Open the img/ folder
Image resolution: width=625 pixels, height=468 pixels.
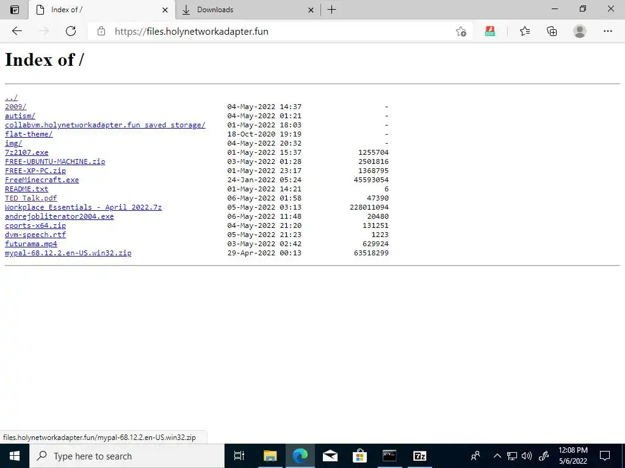[13, 143]
